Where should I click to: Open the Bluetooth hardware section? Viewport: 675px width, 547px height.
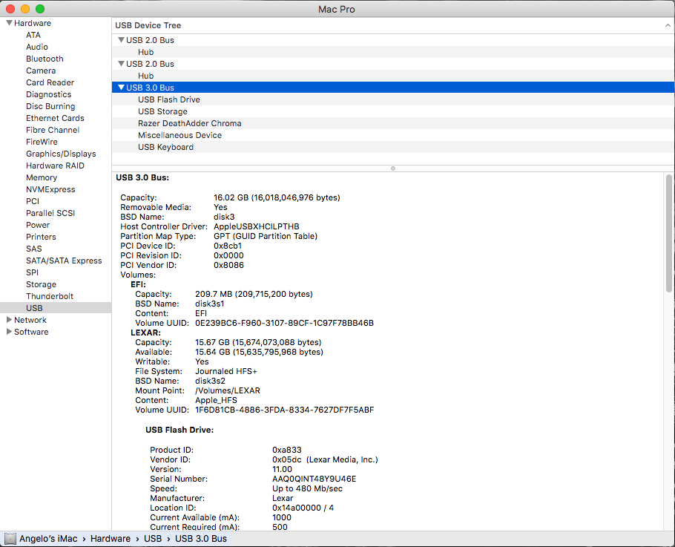[45, 59]
